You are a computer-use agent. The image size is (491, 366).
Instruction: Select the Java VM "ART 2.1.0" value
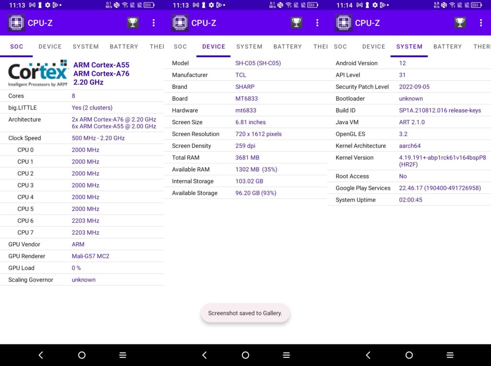pyautogui.click(x=412, y=122)
